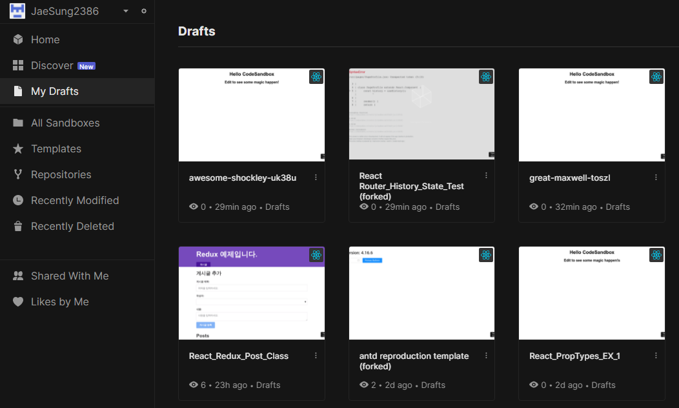679x408 pixels.
Task: Click the antd reproduction template (forked) title
Action: [x=414, y=362]
